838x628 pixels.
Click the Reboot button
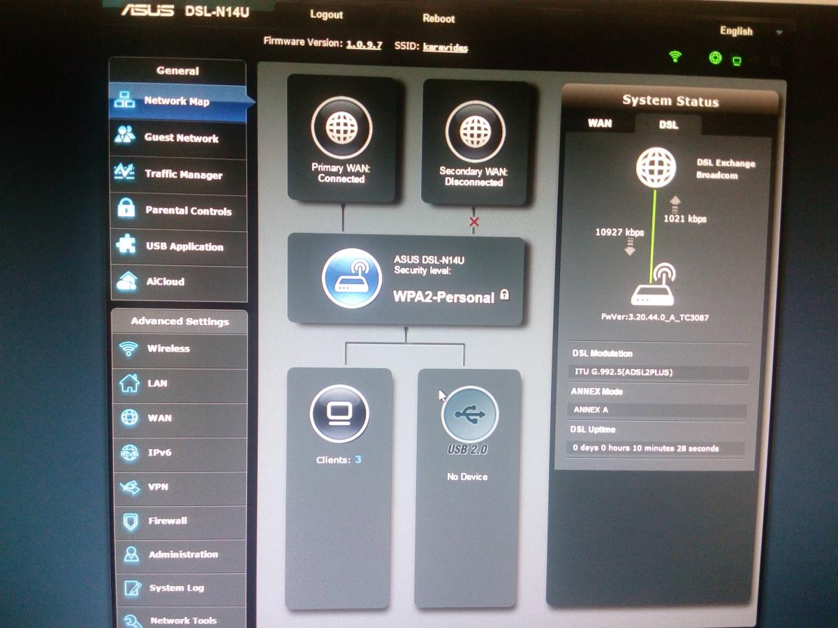pyautogui.click(x=439, y=19)
